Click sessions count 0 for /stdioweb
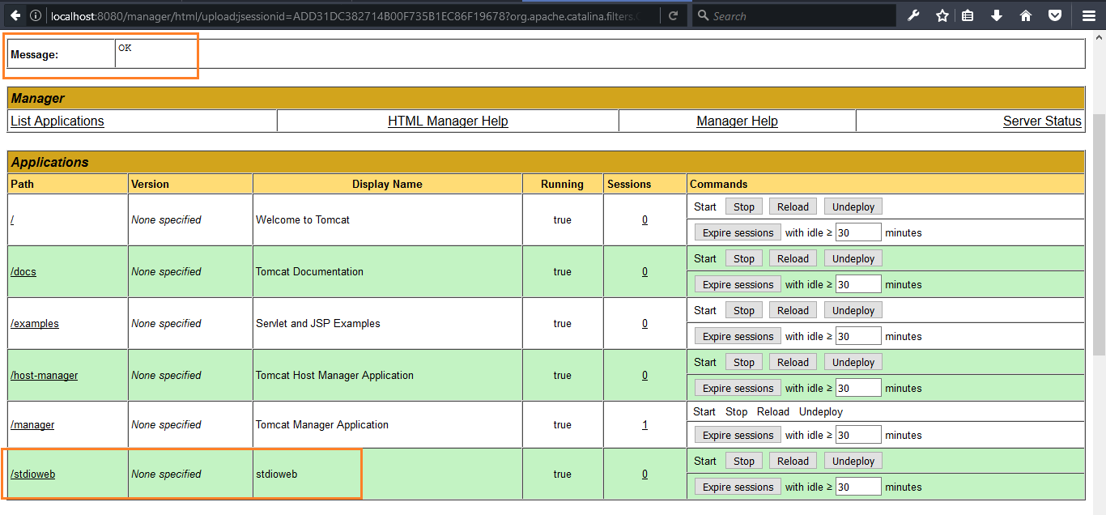The width and height of the screenshot is (1106, 515). click(644, 474)
